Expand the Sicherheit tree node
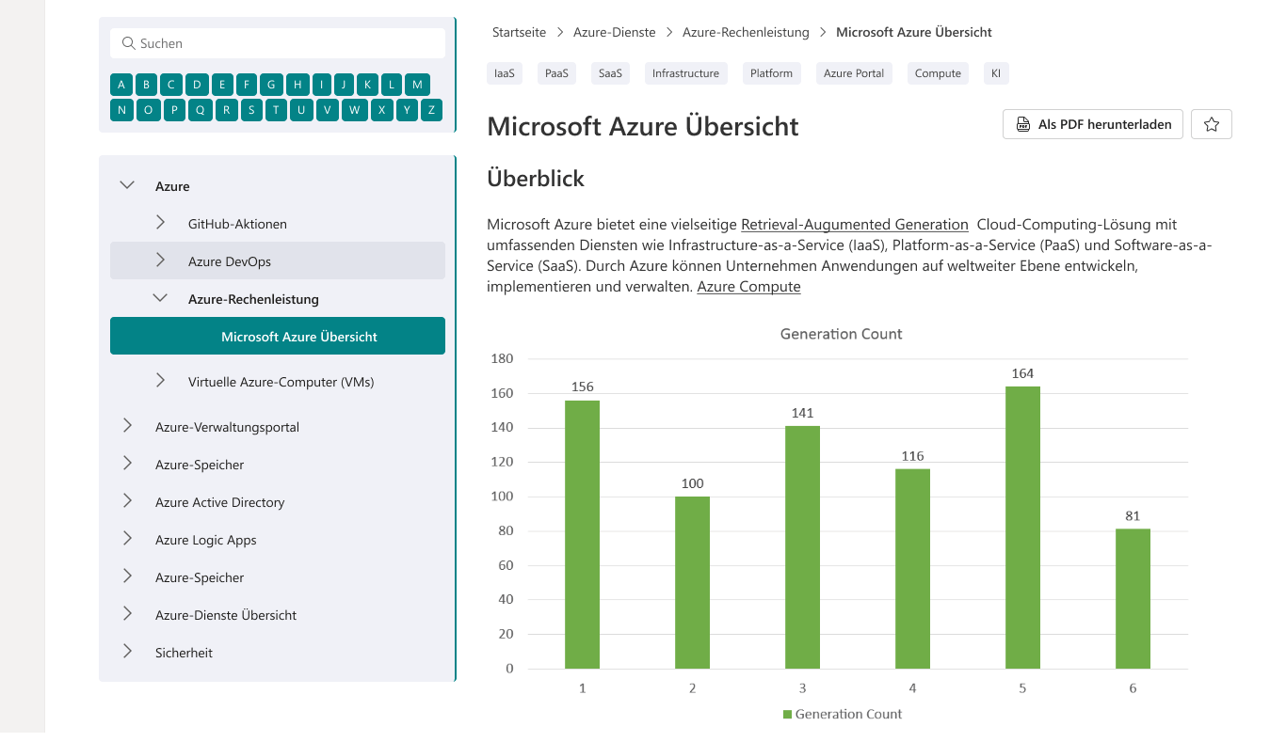The height and width of the screenshot is (742, 1286). (127, 652)
